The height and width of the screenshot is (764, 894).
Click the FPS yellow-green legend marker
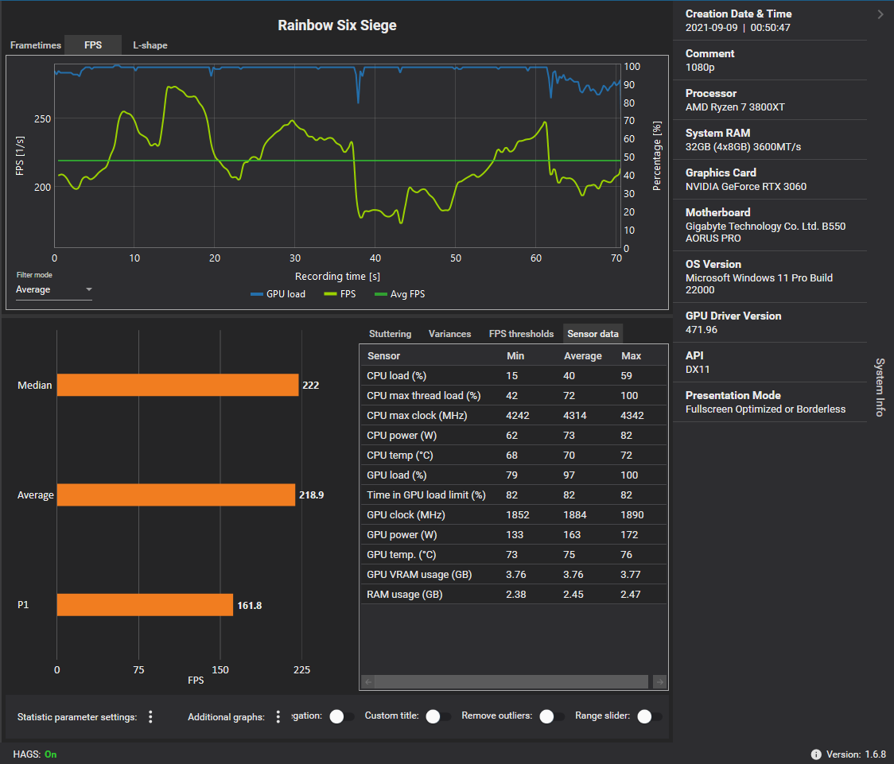[x=330, y=294]
